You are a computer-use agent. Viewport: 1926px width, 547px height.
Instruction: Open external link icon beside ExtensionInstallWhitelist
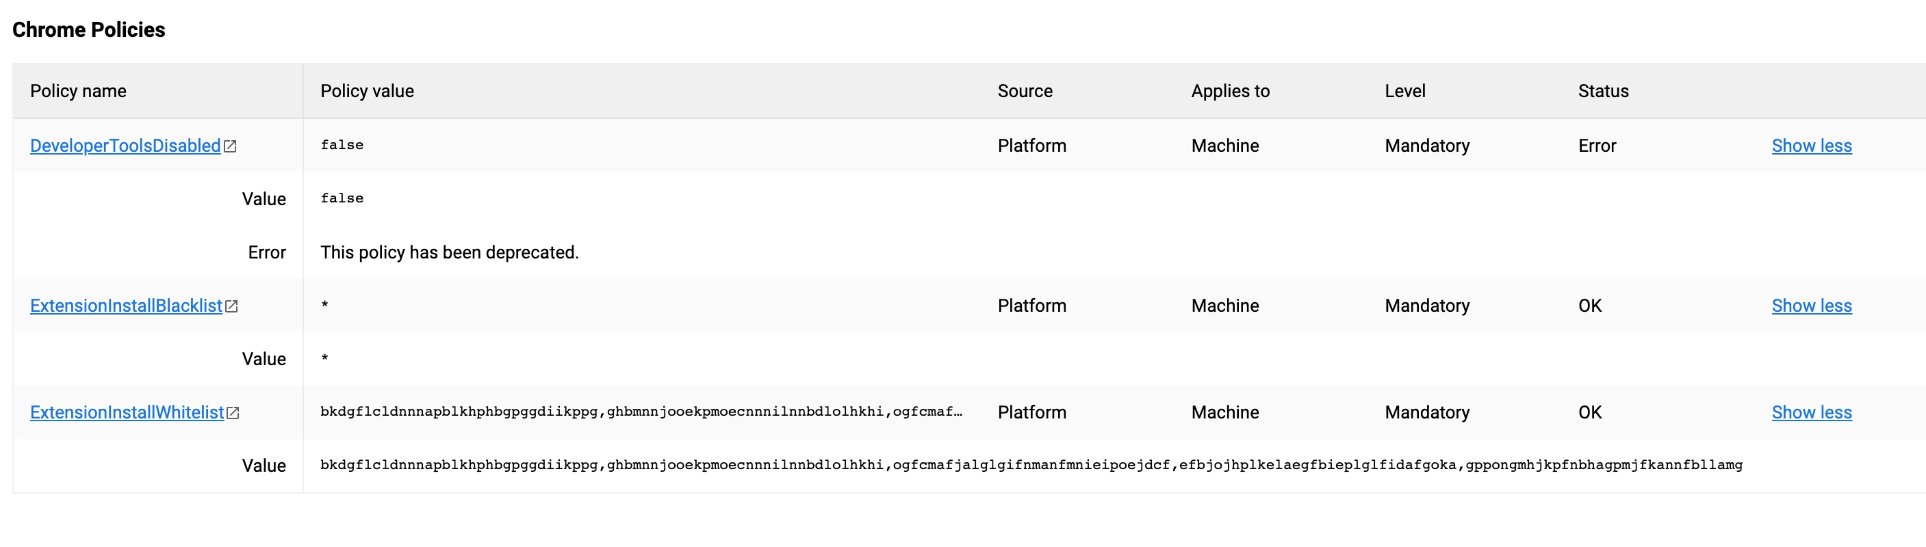[x=233, y=413]
